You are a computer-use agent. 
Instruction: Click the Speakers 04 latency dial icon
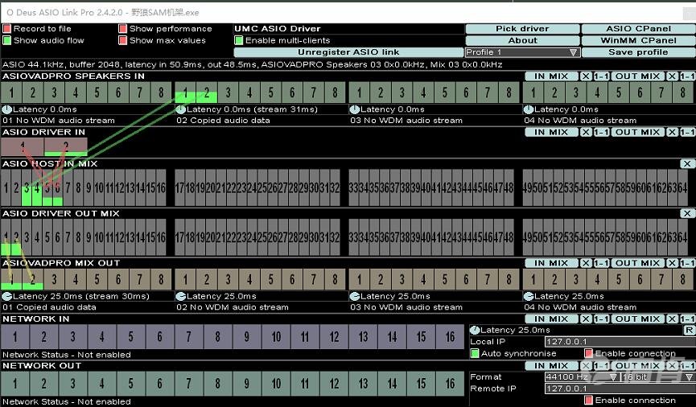click(x=529, y=109)
